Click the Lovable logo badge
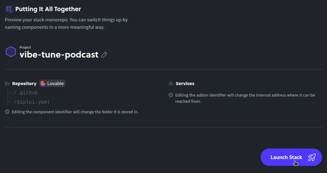 coord(52,84)
